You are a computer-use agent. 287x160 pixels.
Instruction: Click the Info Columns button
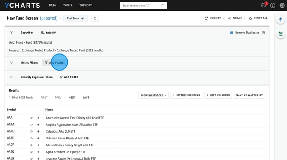tap(218, 95)
